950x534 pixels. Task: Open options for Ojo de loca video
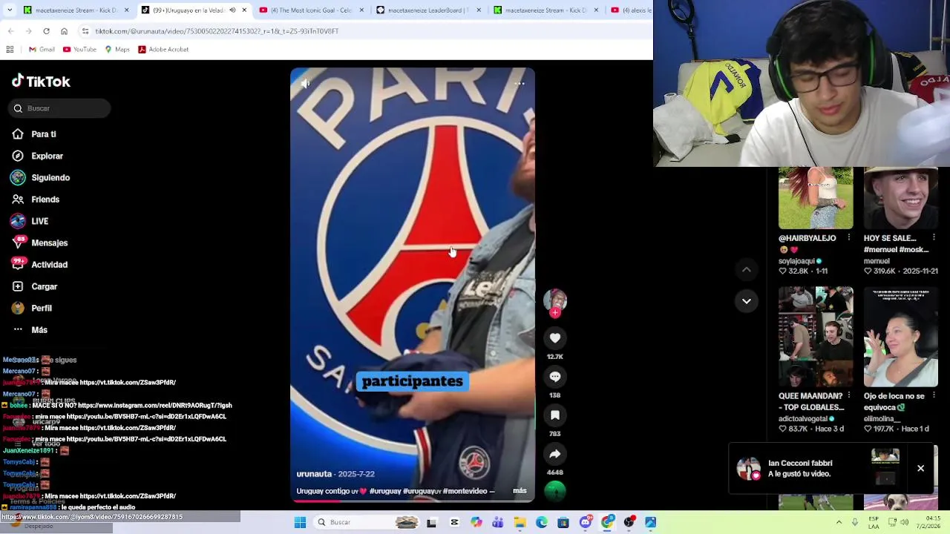pos(934,396)
